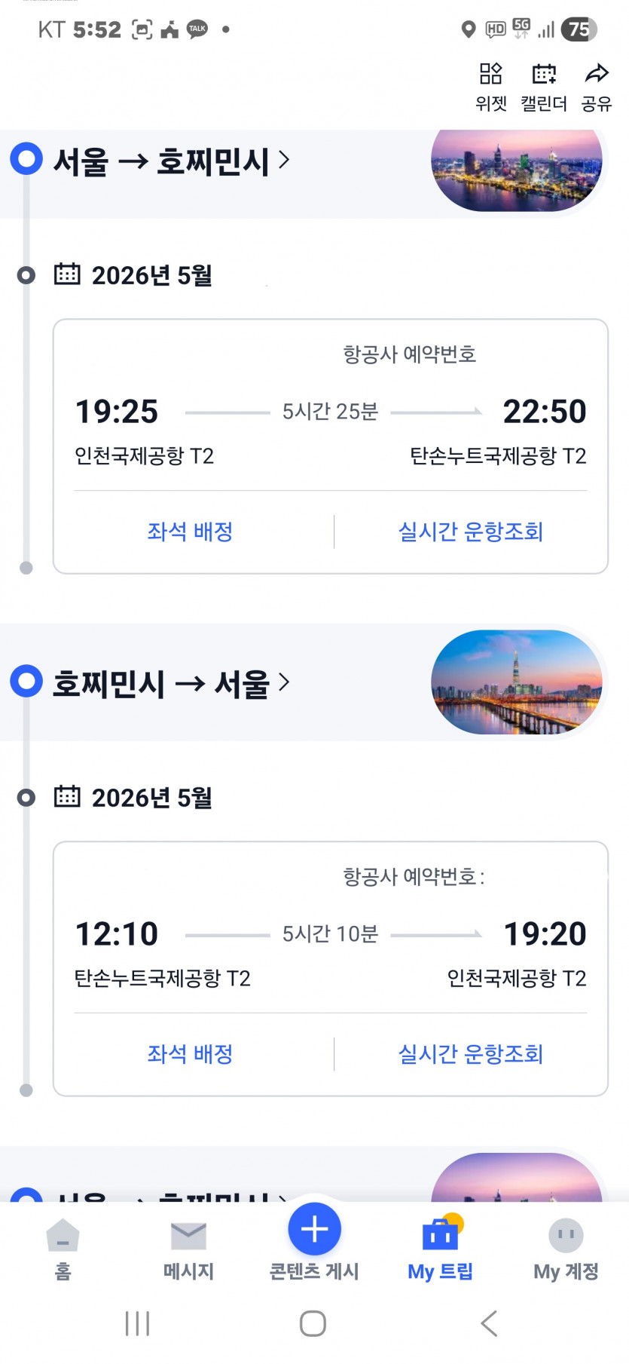Tap the widget (위젯) icon
This screenshot has height=1364, width=629.
(x=491, y=86)
